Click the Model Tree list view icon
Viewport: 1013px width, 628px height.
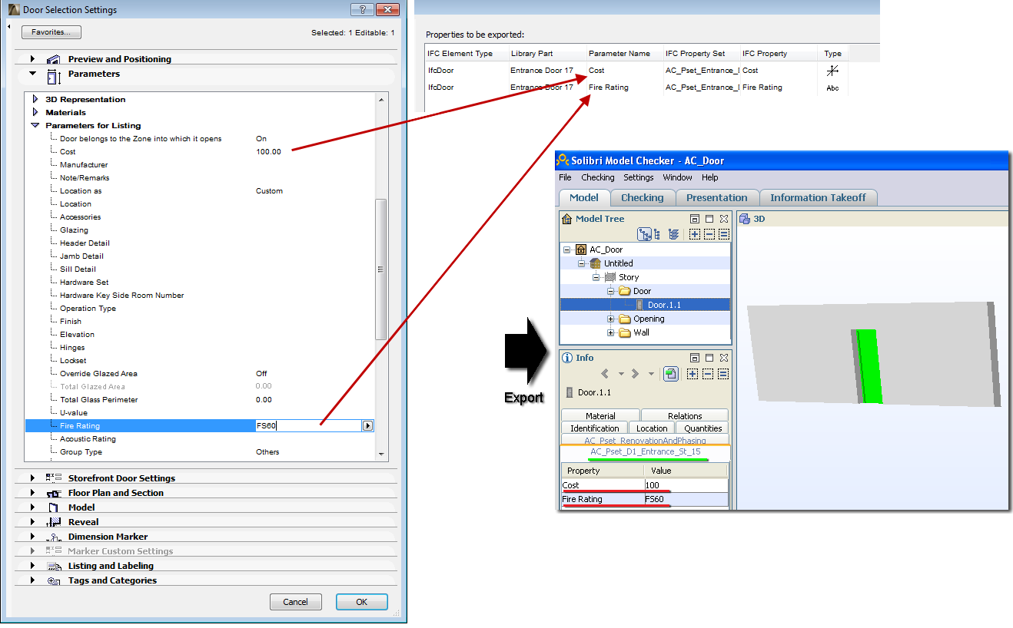click(x=723, y=234)
